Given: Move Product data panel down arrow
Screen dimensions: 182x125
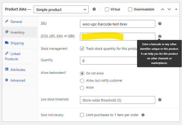Looking at the screenshot, I should tap(169, 9).
